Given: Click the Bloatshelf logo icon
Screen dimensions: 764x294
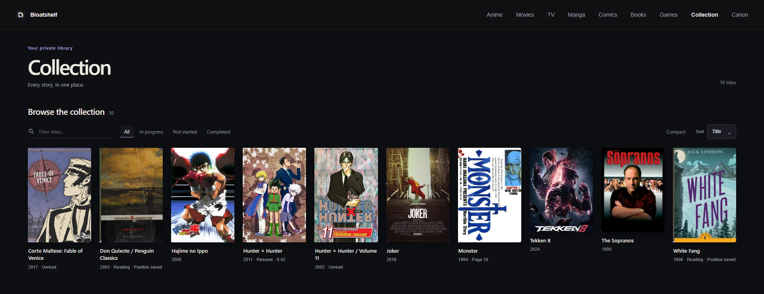Looking at the screenshot, I should pos(21,15).
